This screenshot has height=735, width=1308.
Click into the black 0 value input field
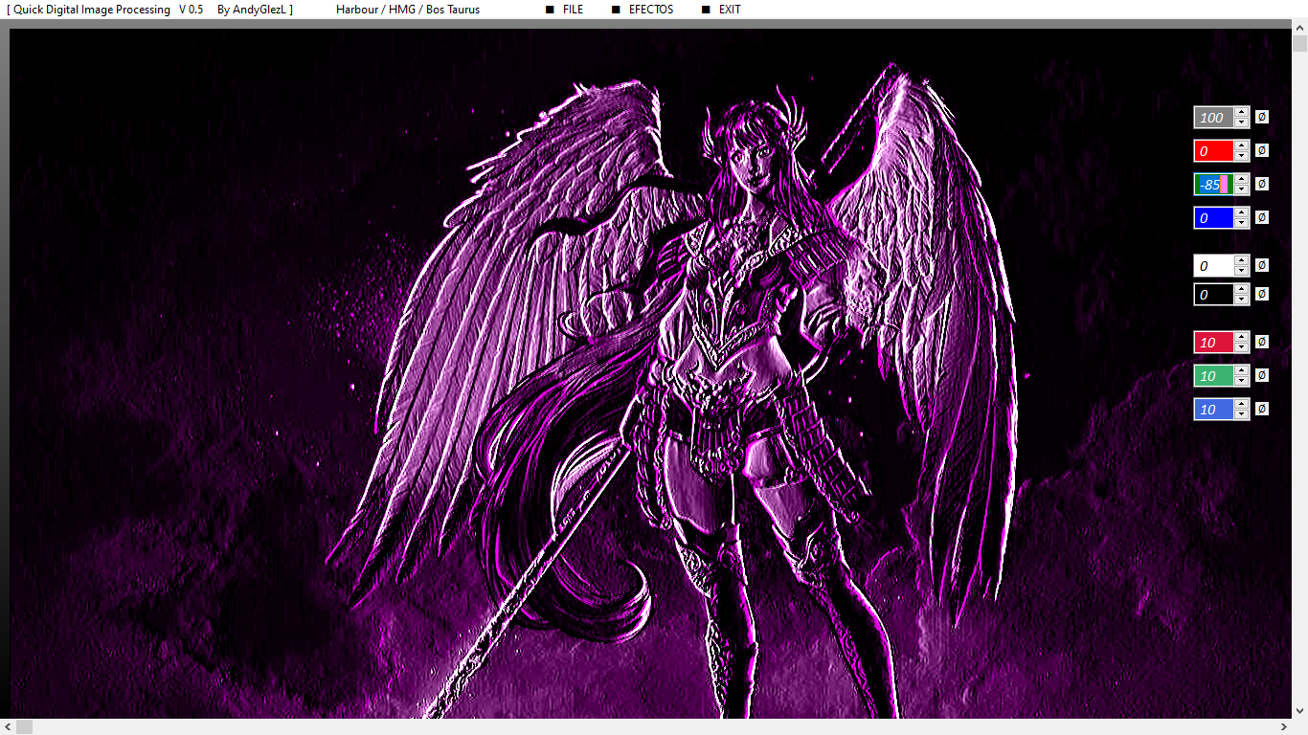coord(1213,295)
